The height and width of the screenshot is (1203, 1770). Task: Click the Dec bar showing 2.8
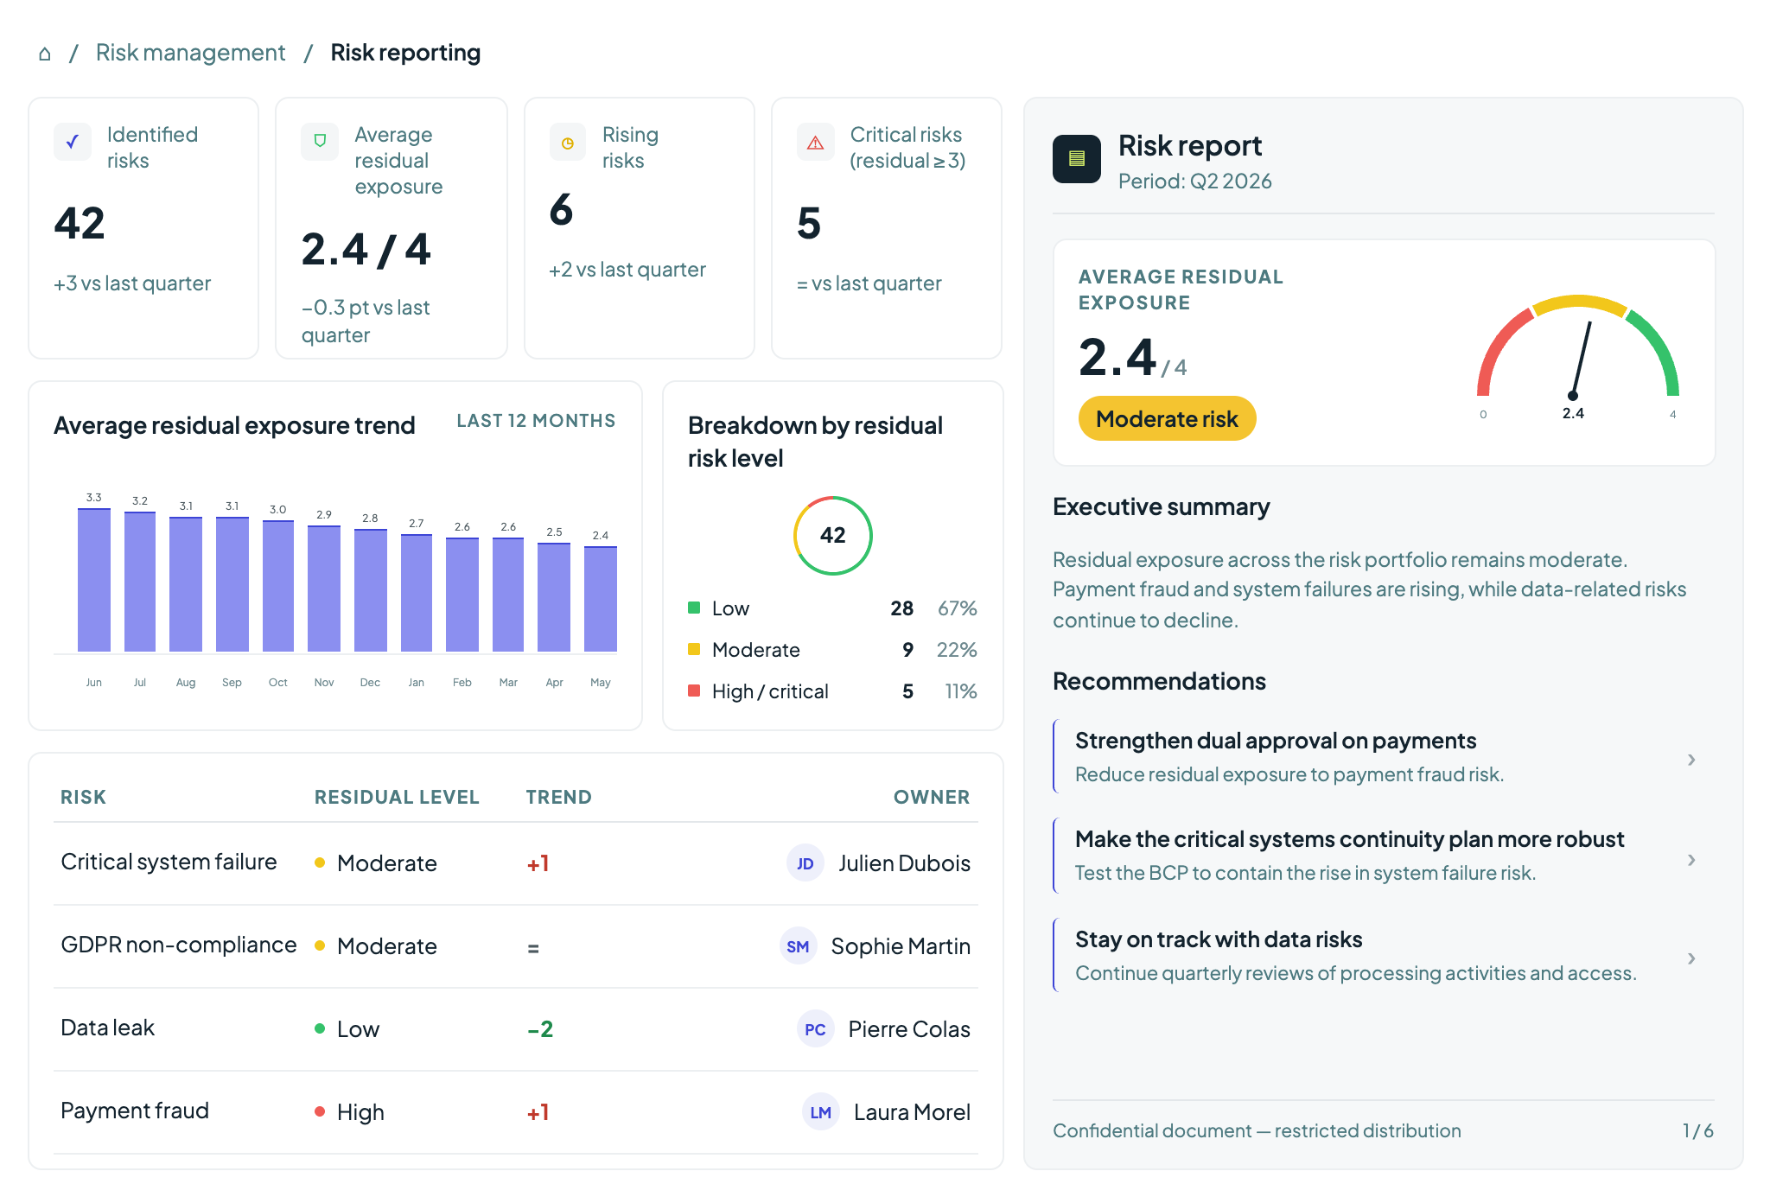point(371,590)
